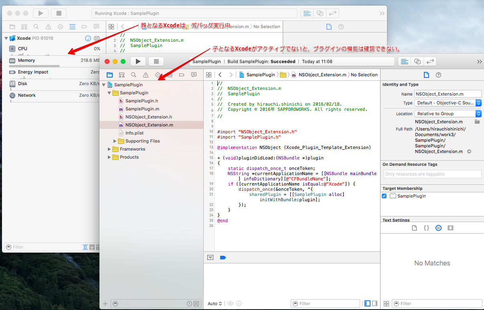Run SamplePlugin with front window's play button

click(x=138, y=61)
